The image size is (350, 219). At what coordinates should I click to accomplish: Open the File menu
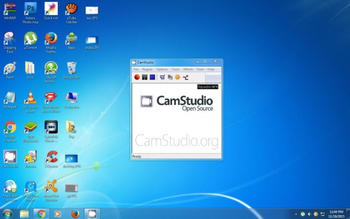pyautogui.click(x=136, y=69)
